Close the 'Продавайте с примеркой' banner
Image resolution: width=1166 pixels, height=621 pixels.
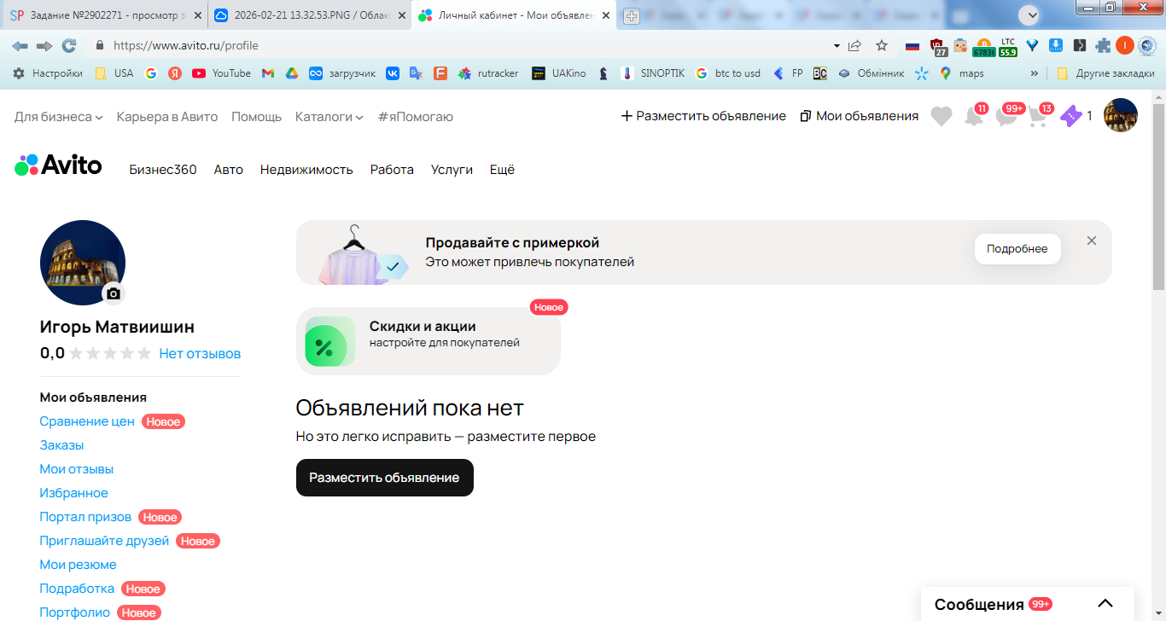click(x=1092, y=241)
